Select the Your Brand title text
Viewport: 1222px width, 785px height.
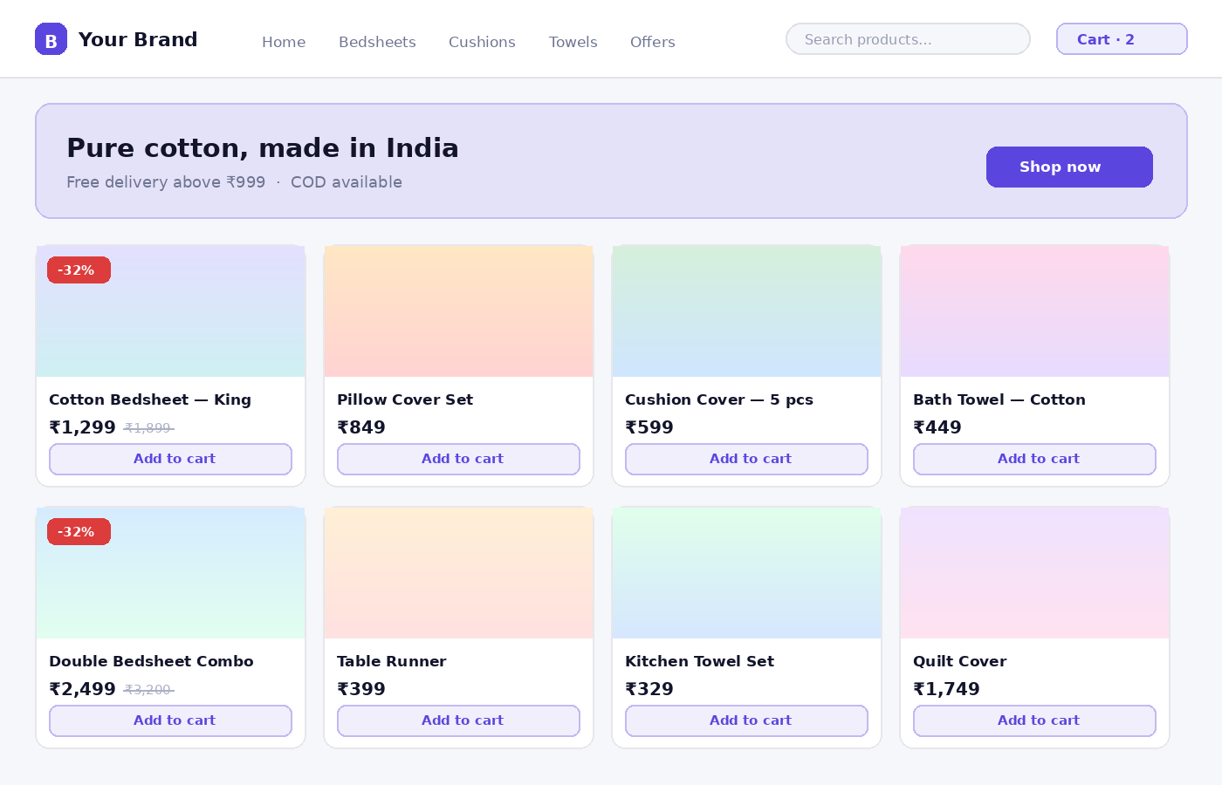pyautogui.click(x=138, y=39)
